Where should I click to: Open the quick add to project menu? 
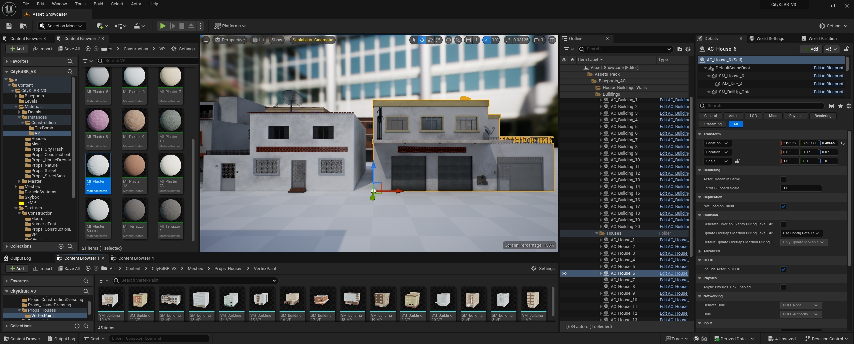(x=102, y=26)
